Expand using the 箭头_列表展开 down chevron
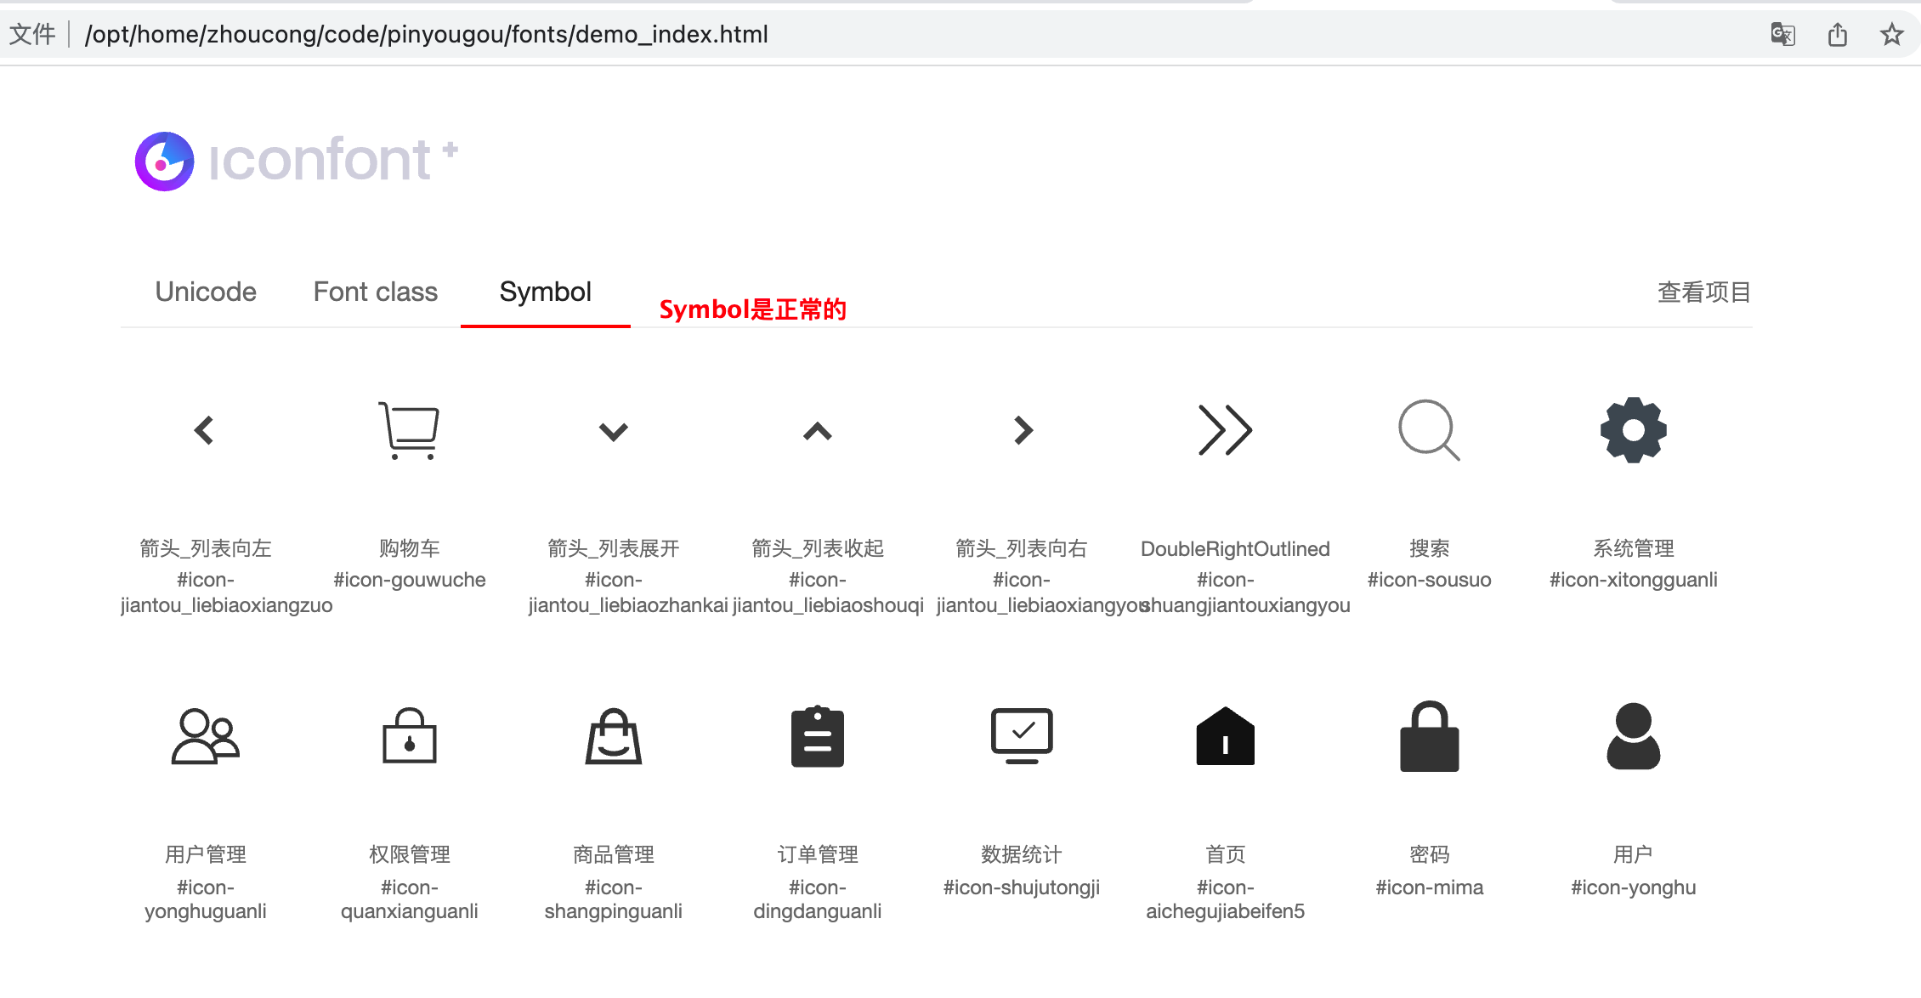 click(613, 430)
